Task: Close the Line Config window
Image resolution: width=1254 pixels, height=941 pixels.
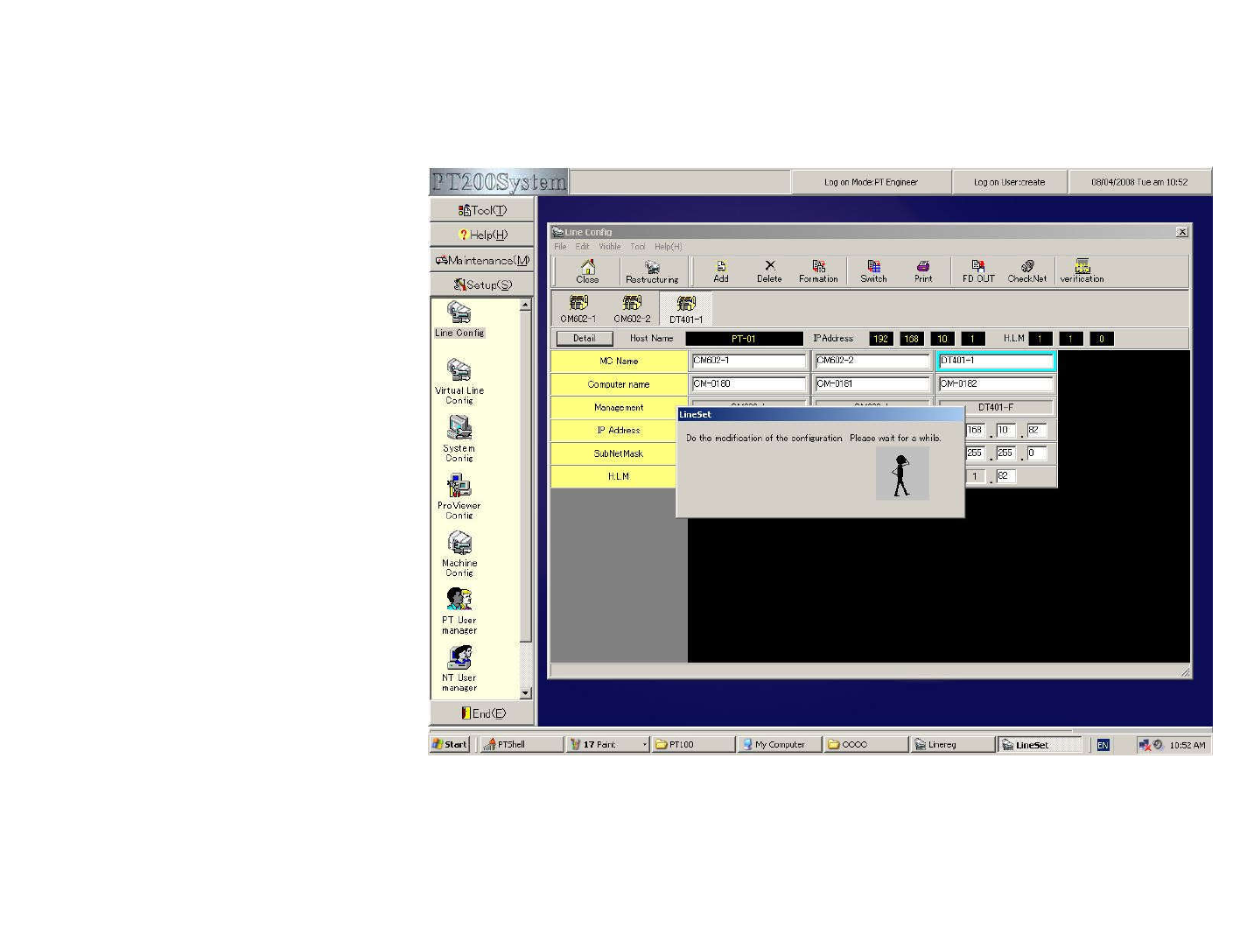Action: click(1182, 232)
